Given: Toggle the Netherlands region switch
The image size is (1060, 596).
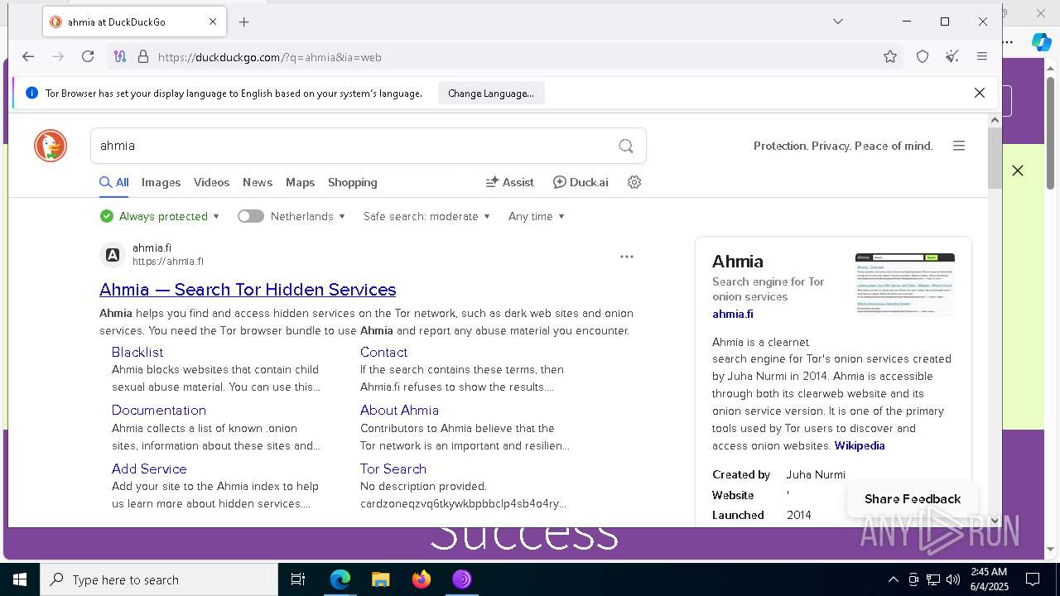Looking at the screenshot, I should coord(250,216).
